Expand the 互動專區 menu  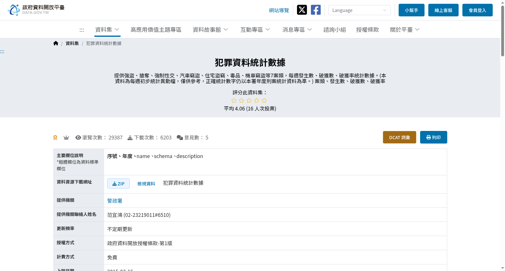pos(255,30)
